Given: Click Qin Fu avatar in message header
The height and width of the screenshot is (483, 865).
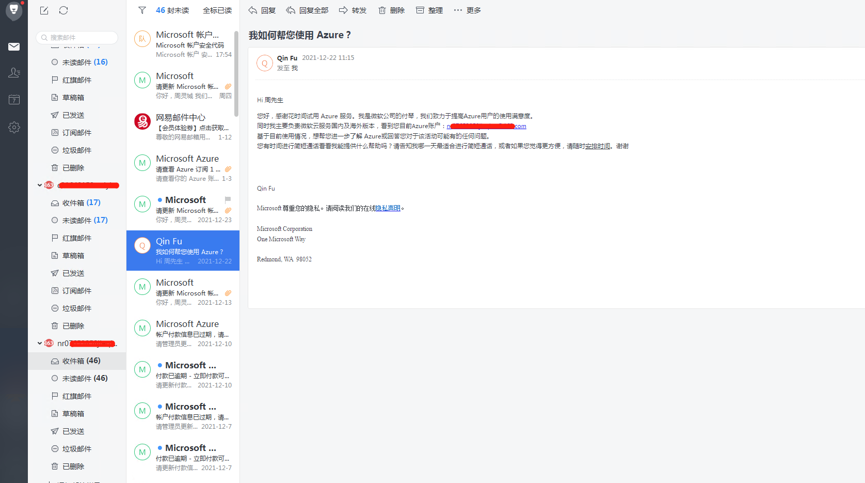Looking at the screenshot, I should pyautogui.click(x=265, y=63).
